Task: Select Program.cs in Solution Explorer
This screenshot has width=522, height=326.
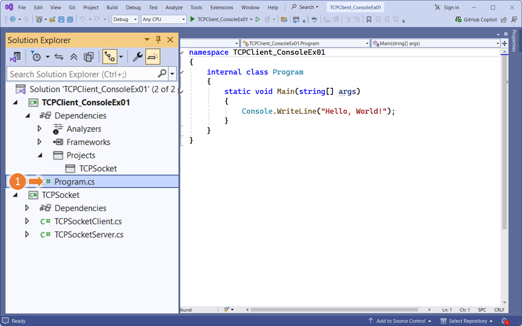Action: (92, 181)
